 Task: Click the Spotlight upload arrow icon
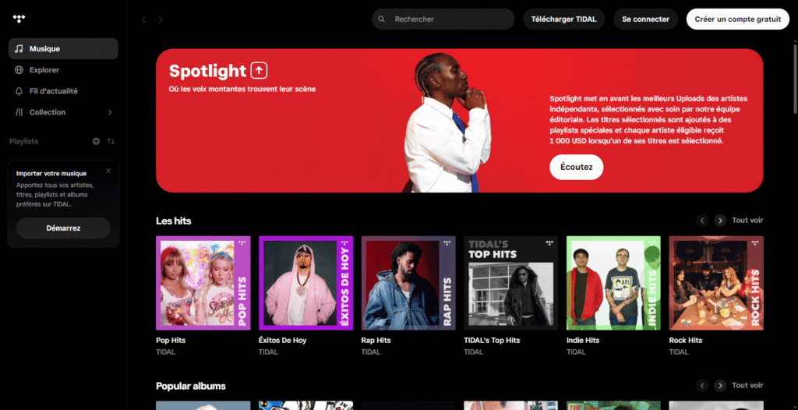[x=259, y=70]
